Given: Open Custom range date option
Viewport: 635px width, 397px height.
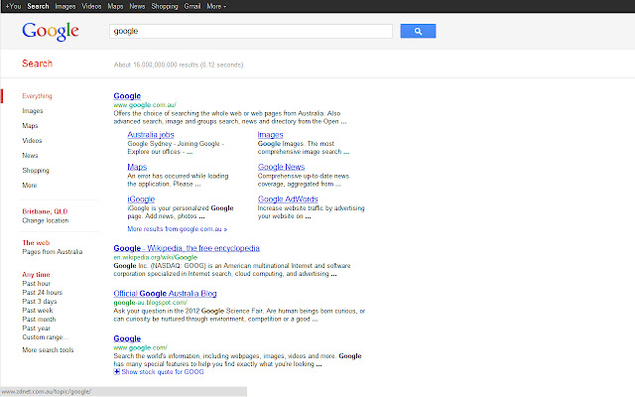Looking at the screenshot, I should point(46,337).
